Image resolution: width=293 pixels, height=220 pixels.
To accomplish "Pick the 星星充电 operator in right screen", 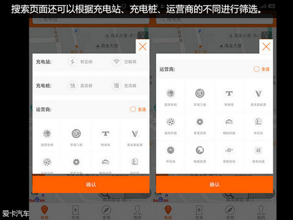I will pos(200,126).
